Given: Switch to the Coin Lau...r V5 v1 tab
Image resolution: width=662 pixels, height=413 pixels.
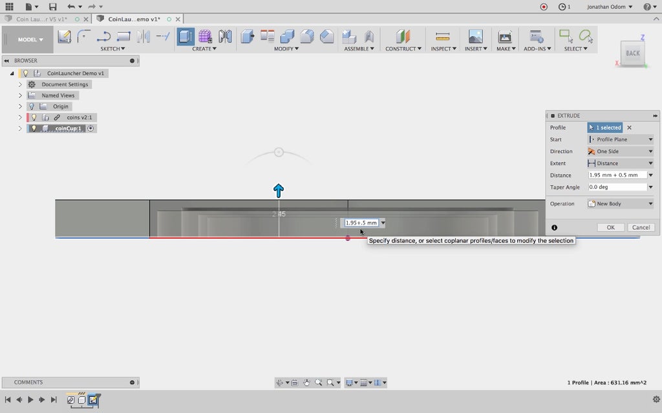Looking at the screenshot, I should pos(42,19).
